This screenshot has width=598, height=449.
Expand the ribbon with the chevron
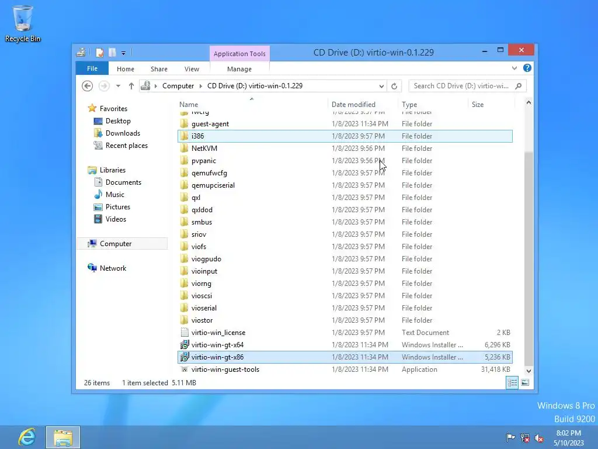point(514,68)
